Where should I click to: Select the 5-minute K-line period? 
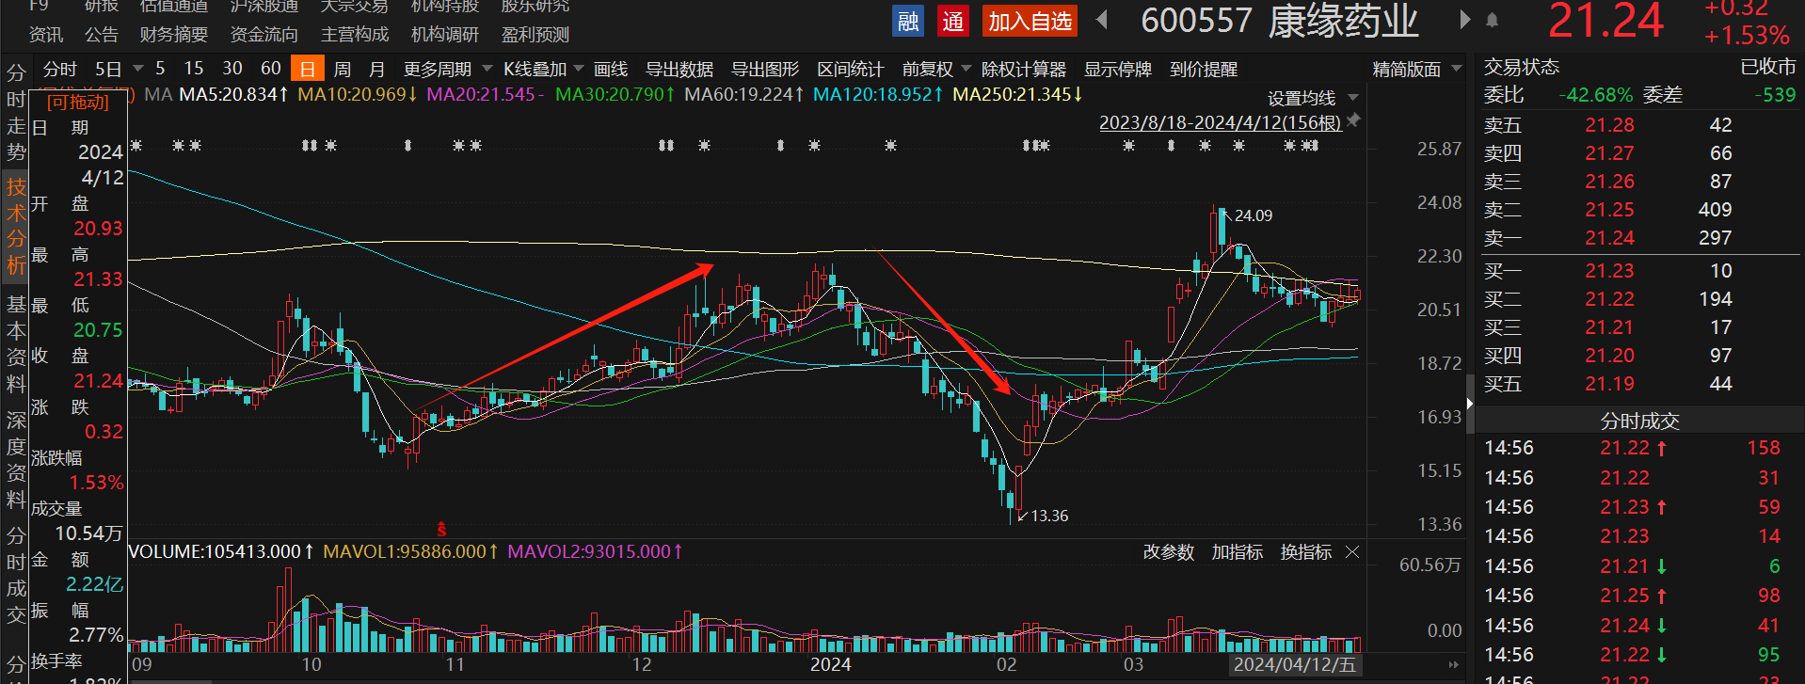coord(160,69)
